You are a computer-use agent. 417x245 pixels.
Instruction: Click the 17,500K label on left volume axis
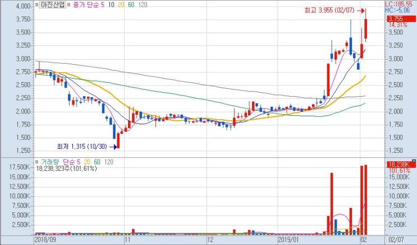pyautogui.click(x=20, y=167)
